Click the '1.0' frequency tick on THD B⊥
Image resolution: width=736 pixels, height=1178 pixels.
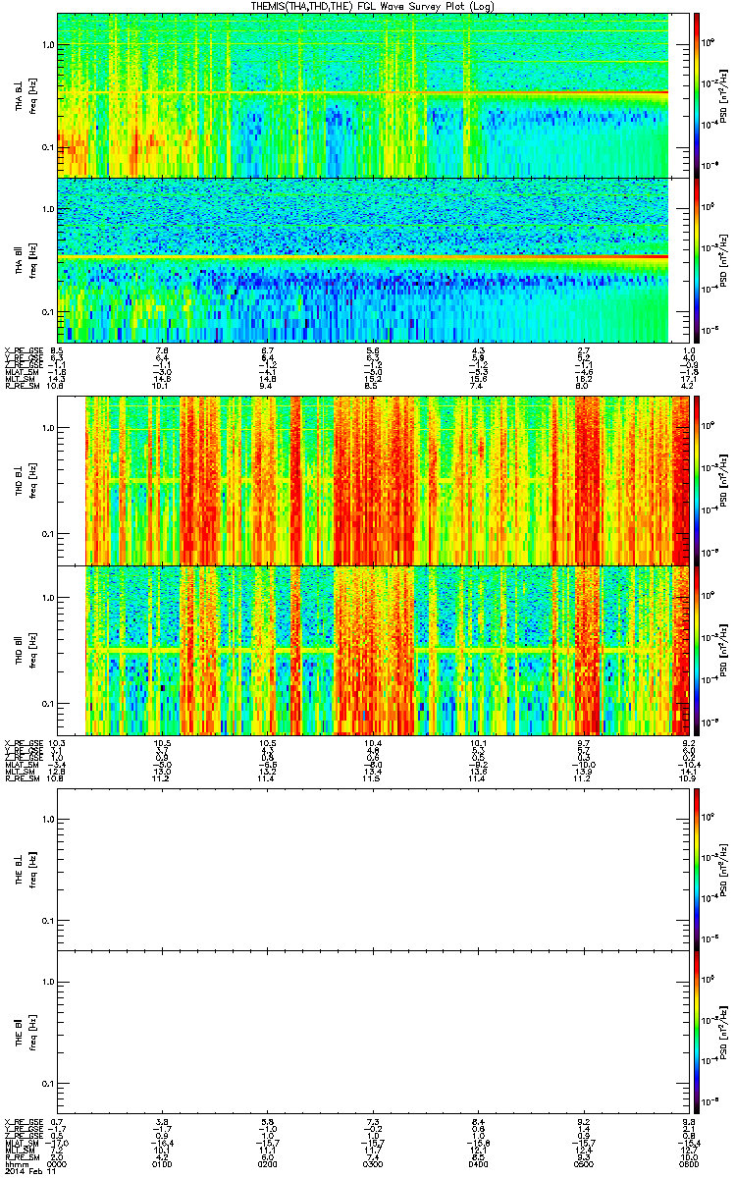[47, 428]
